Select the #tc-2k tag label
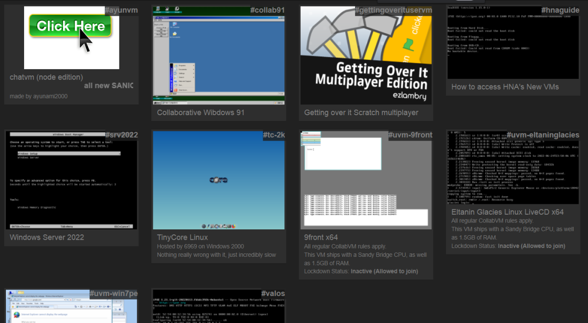This screenshot has width=588, height=323. pos(274,135)
